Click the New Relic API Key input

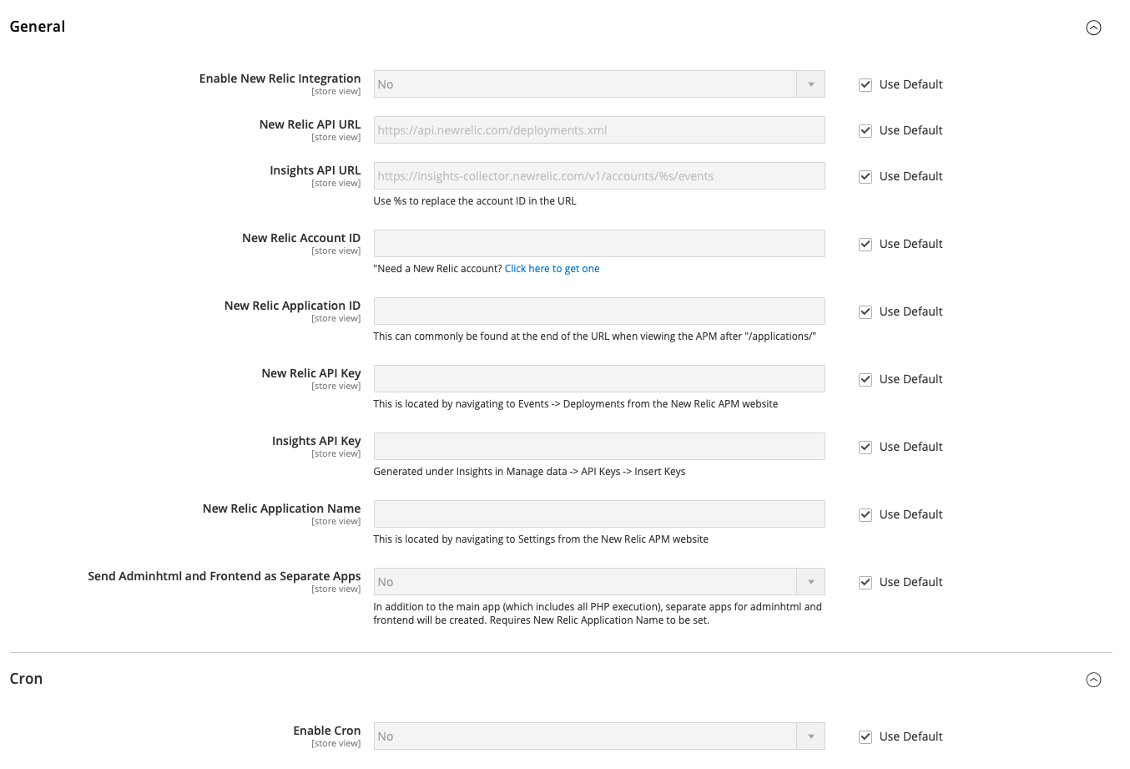[599, 378]
